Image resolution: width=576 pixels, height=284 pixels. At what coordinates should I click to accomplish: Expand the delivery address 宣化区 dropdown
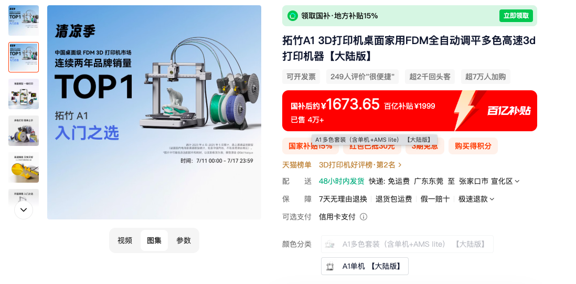point(517,181)
